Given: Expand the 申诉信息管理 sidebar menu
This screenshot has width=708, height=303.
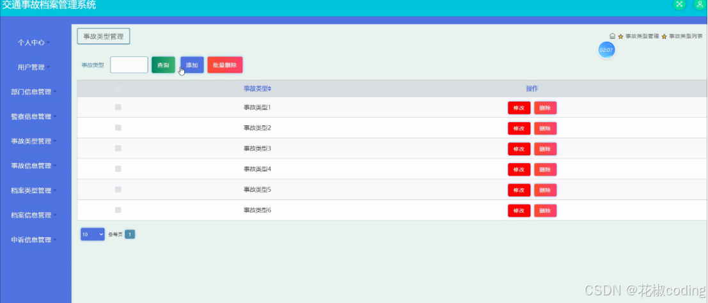Looking at the screenshot, I should 34,240.
